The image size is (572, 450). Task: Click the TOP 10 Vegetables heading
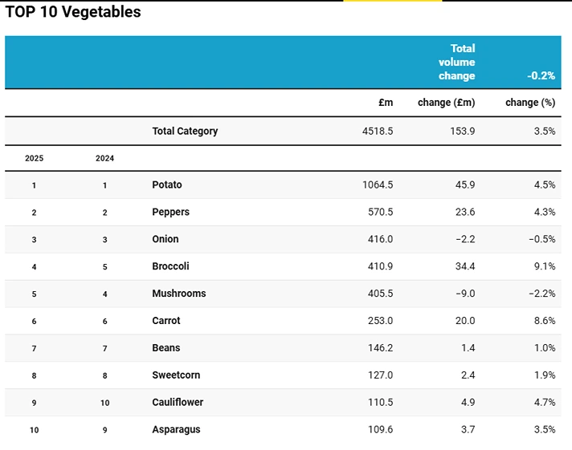[73, 12]
